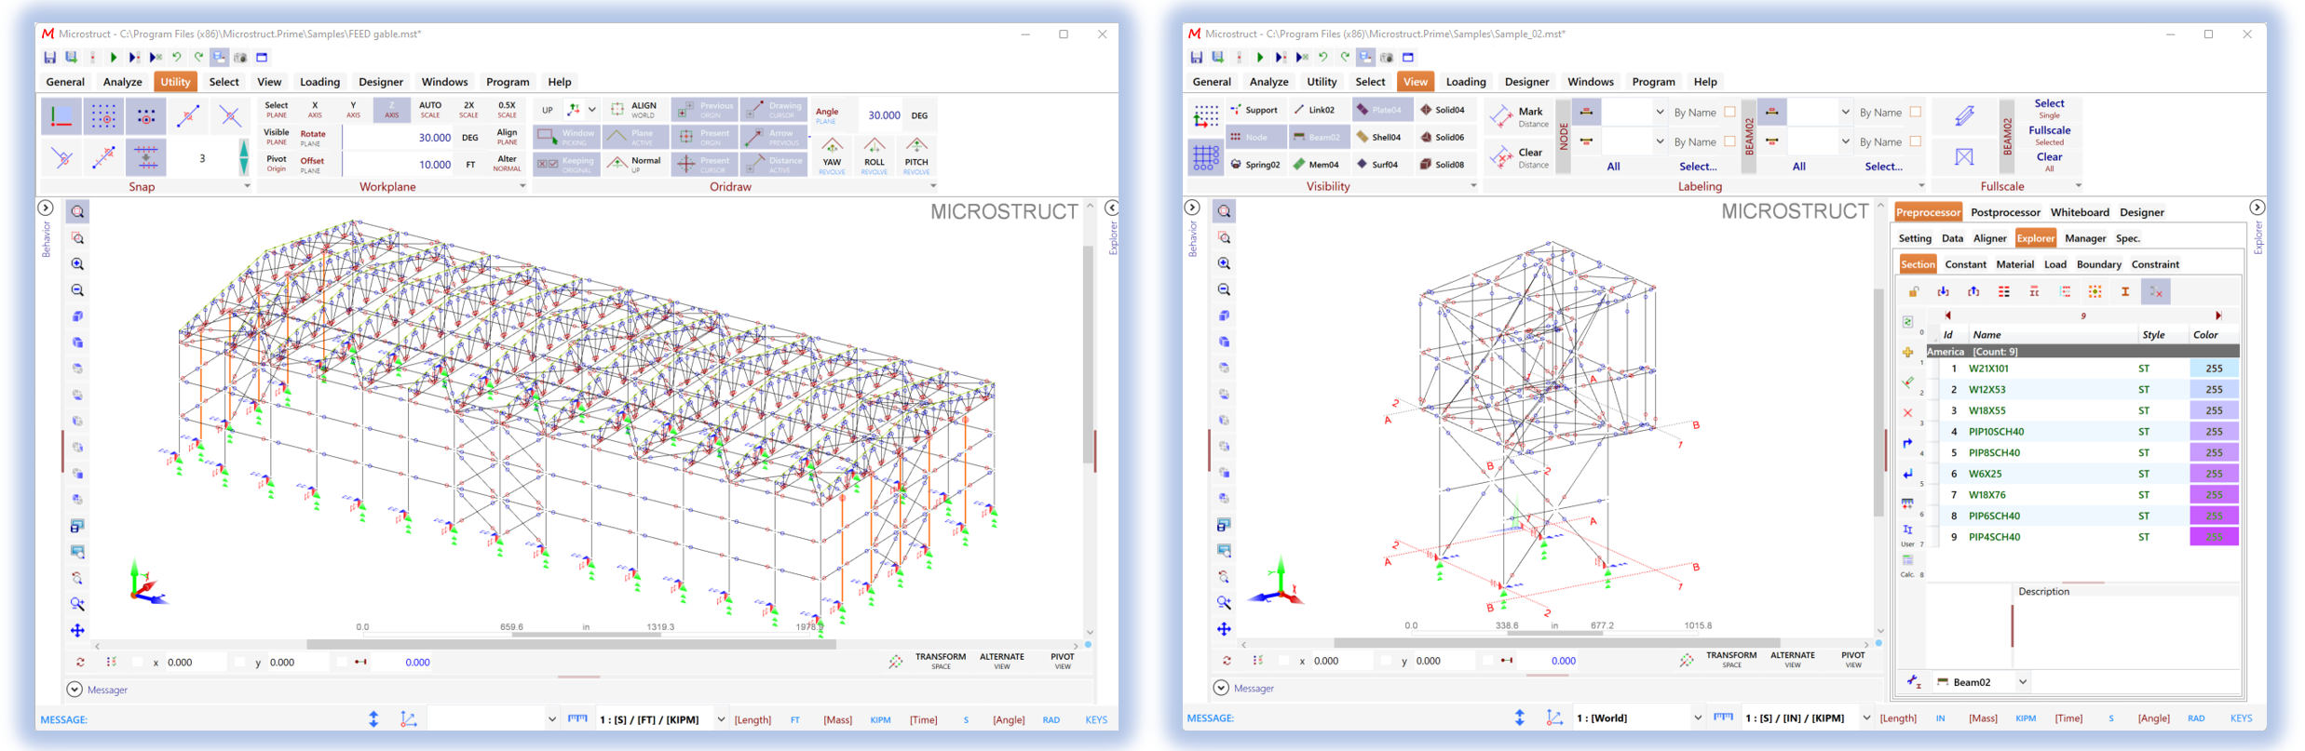
Task: Toggle Support visibility in right window
Action: [1254, 110]
